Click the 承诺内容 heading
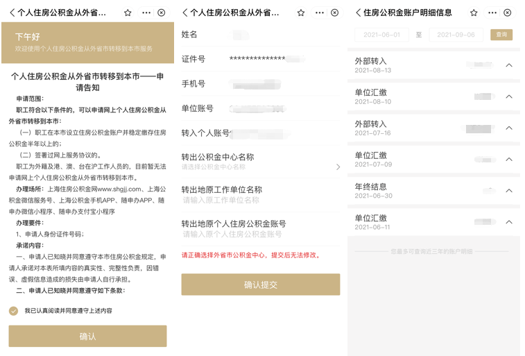Viewport: 525px width, 356px height. pyautogui.click(x=30, y=246)
